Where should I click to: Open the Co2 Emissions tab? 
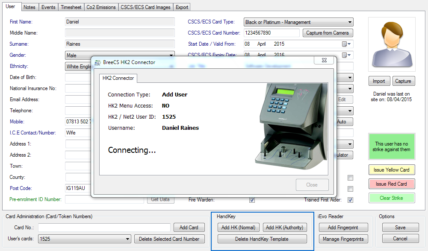point(101,7)
